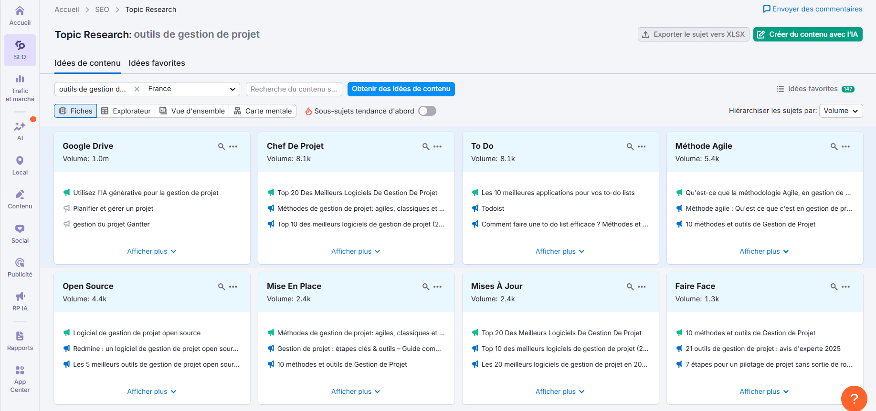Open Trafic et marché sidebar section
876x411 pixels.
[x=20, y=88]
